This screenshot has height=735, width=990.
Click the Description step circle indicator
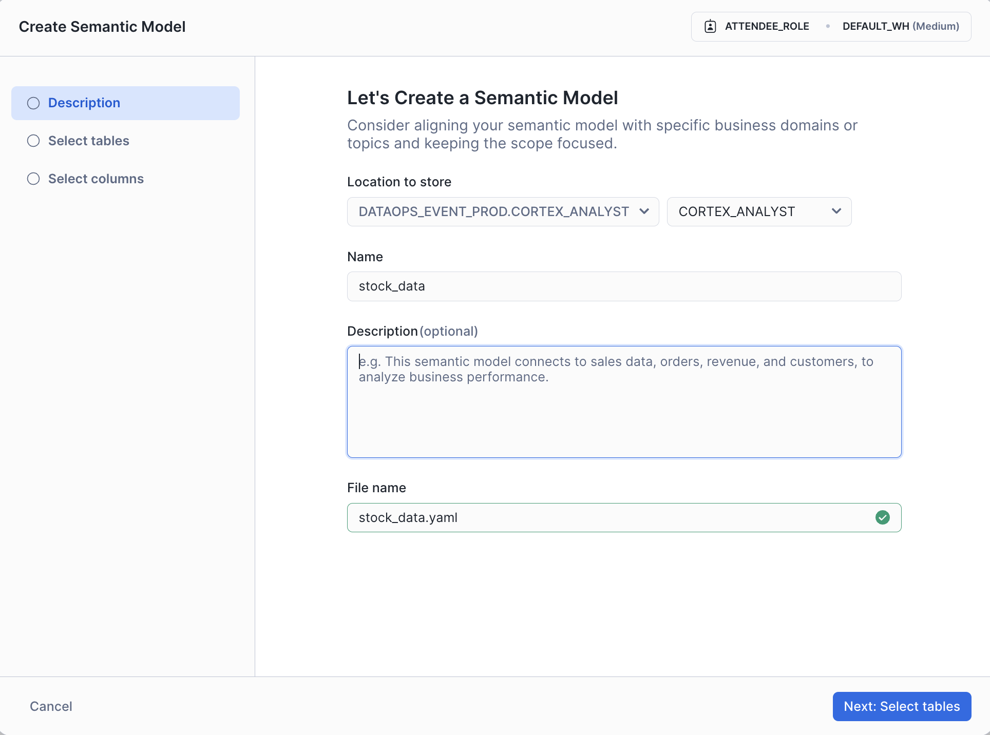point(33,103)
